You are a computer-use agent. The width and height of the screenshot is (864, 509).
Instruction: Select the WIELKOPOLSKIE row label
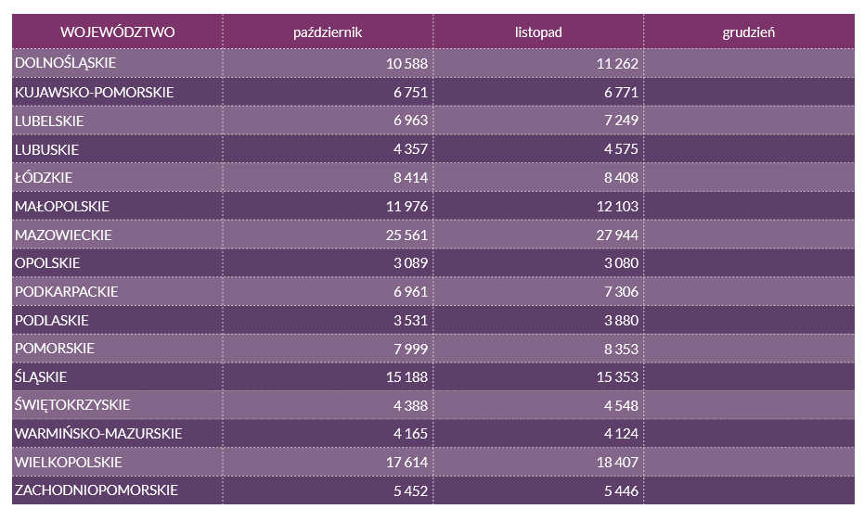click(x=68, y=462)
